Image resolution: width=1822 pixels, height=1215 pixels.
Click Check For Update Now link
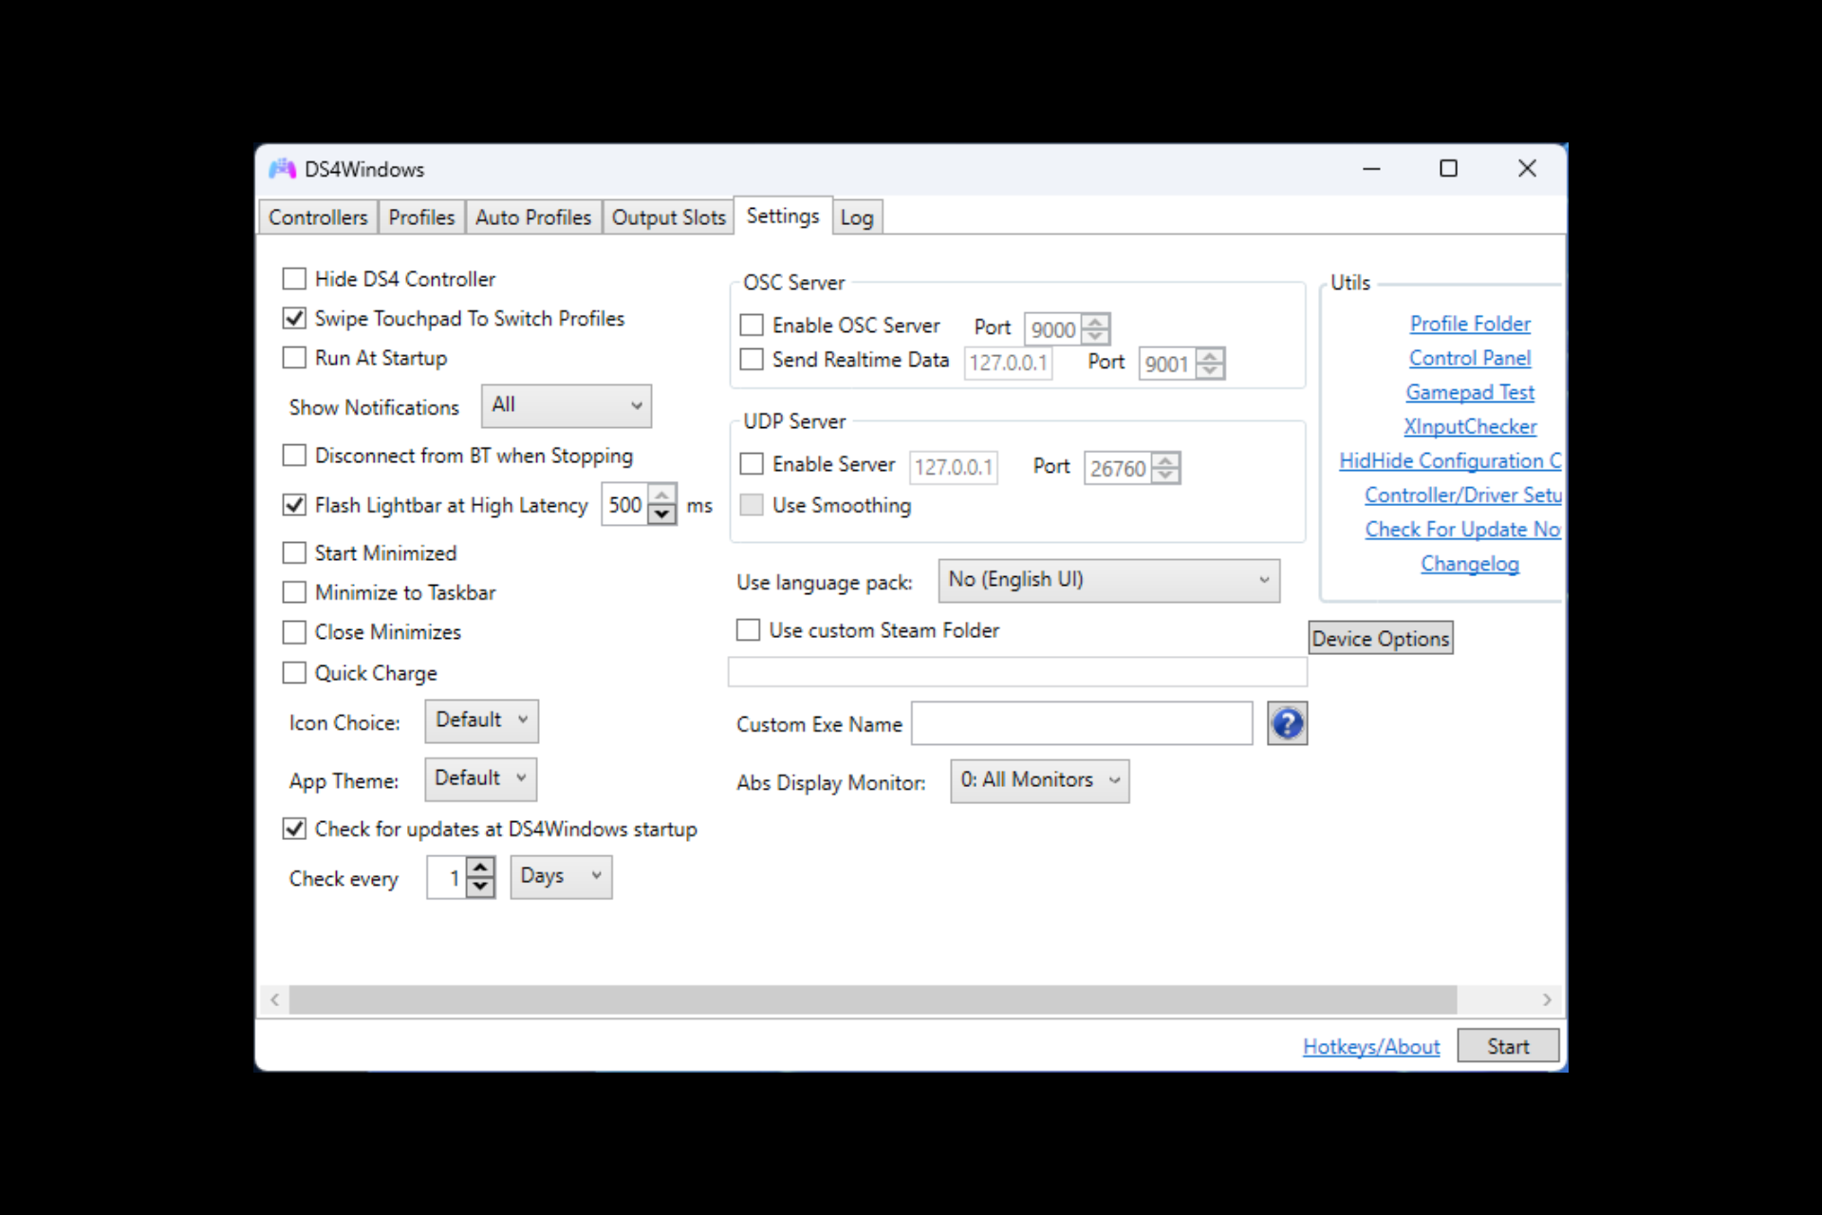[1462, 529]
